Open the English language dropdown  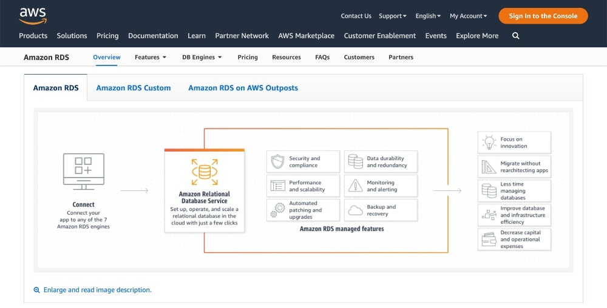point(428,16)
